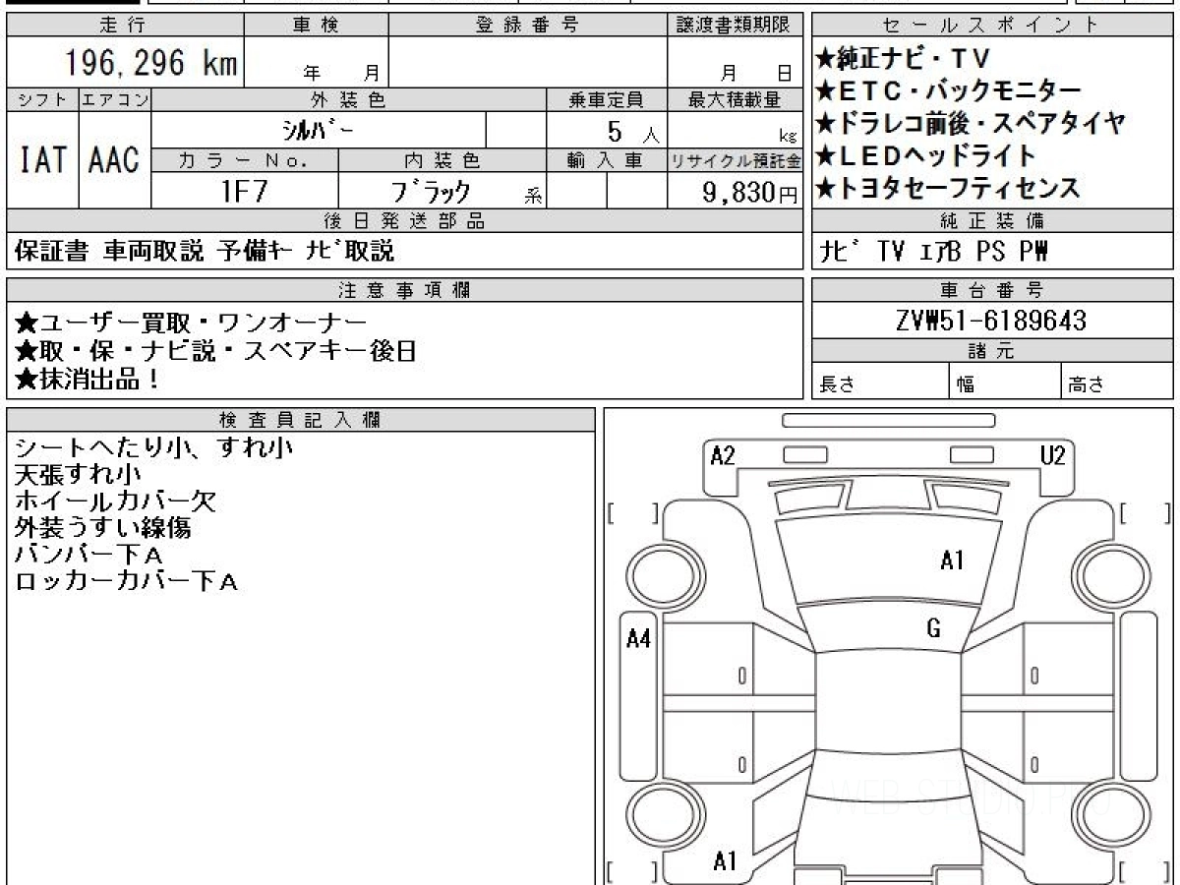Image resolution: width=1180 pixels, height=885 pixels.
Task: Select the 幅 dimension cell
Action: point(1005,382)
